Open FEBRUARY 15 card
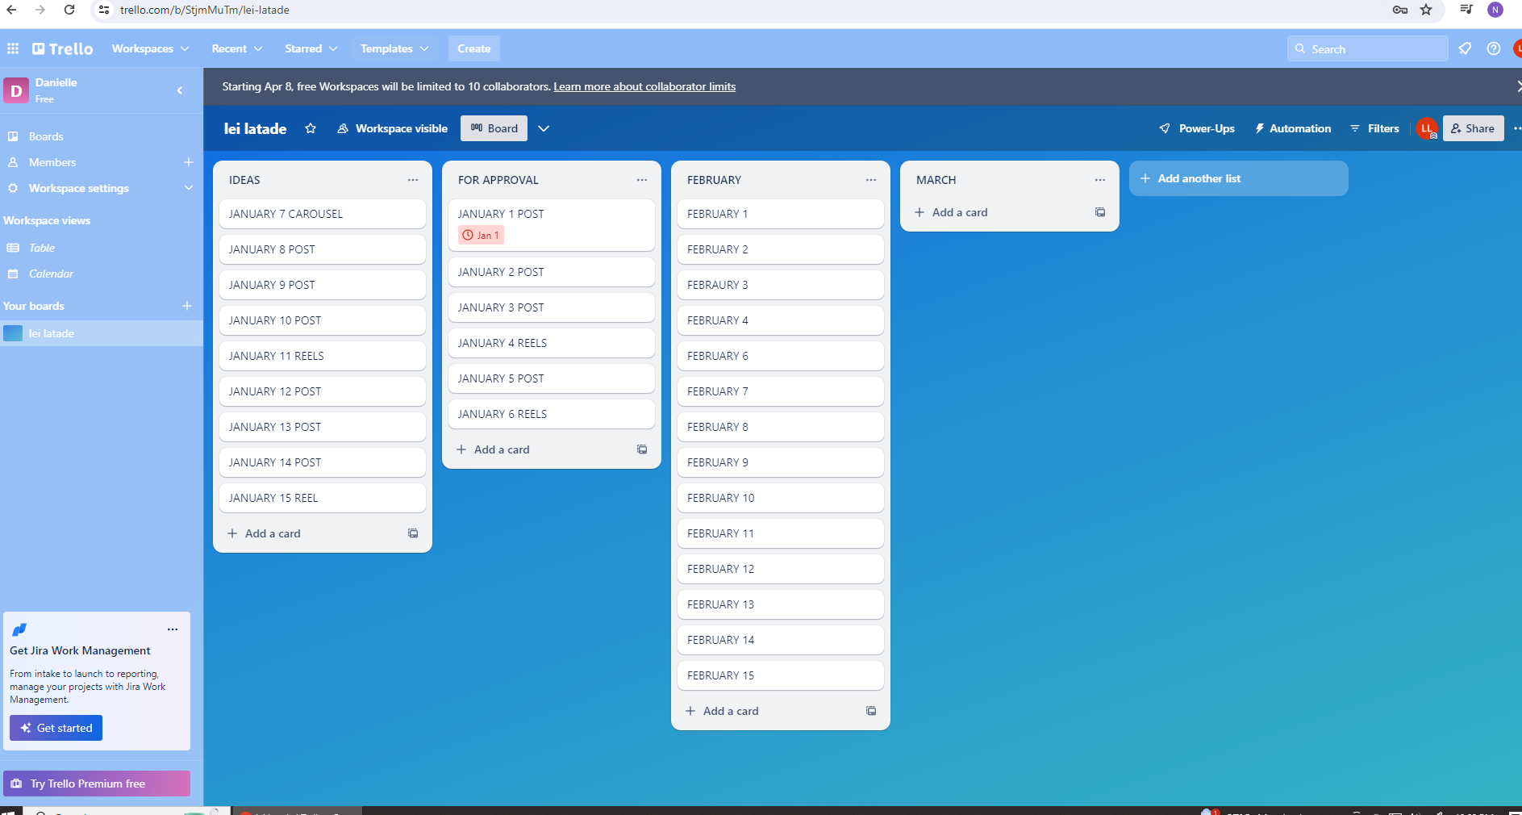Screen dimensions: 1522x815 (x=781, y=675)
